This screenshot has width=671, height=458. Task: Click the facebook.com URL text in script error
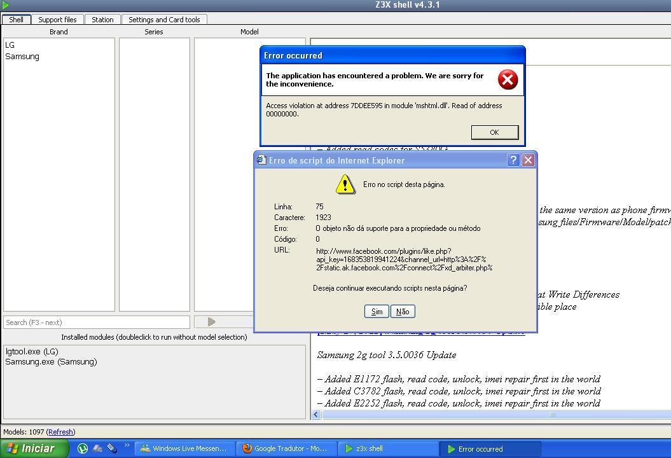click(x=404, y=260)
